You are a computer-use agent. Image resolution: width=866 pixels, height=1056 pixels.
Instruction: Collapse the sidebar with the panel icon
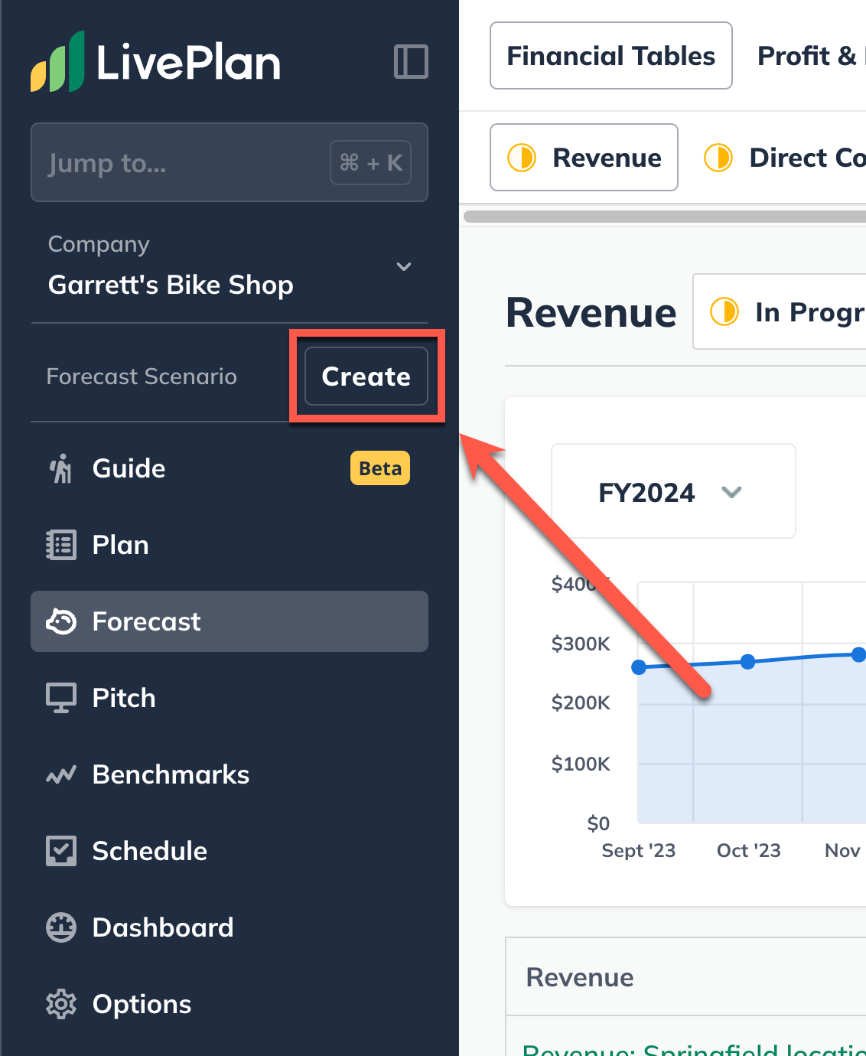[x=411, y=61]
